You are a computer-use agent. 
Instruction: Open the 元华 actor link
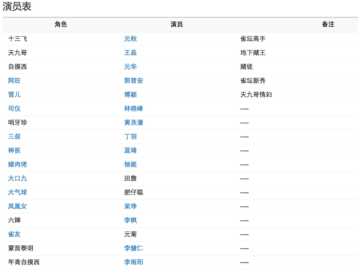[x=130, y=66]
